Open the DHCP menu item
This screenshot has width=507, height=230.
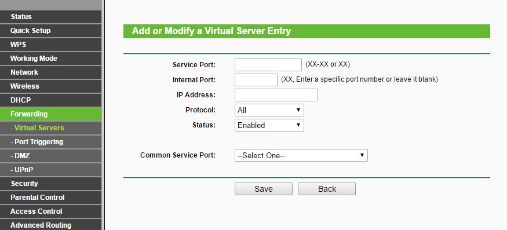pyautogui.click(x=51, y=100)
